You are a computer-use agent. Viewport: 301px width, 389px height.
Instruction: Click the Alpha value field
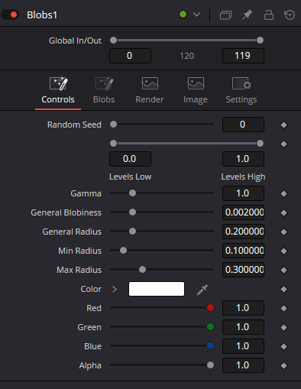pyautogui.click(x=243, y=365)
